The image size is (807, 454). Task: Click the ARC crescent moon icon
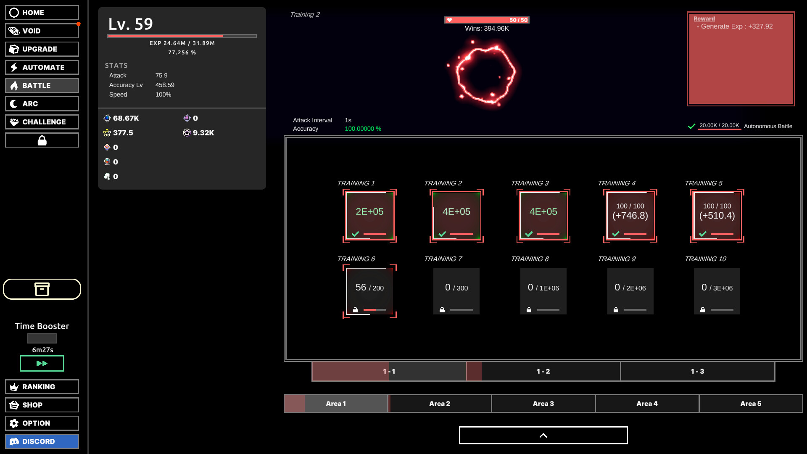click(x=14, y=103)
